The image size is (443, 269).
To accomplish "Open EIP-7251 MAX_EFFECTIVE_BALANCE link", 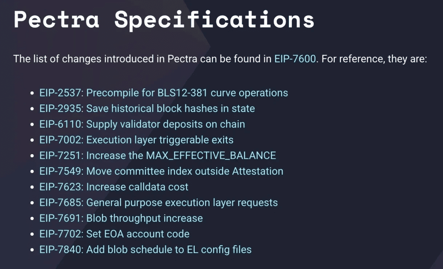I will click(157, 155).
